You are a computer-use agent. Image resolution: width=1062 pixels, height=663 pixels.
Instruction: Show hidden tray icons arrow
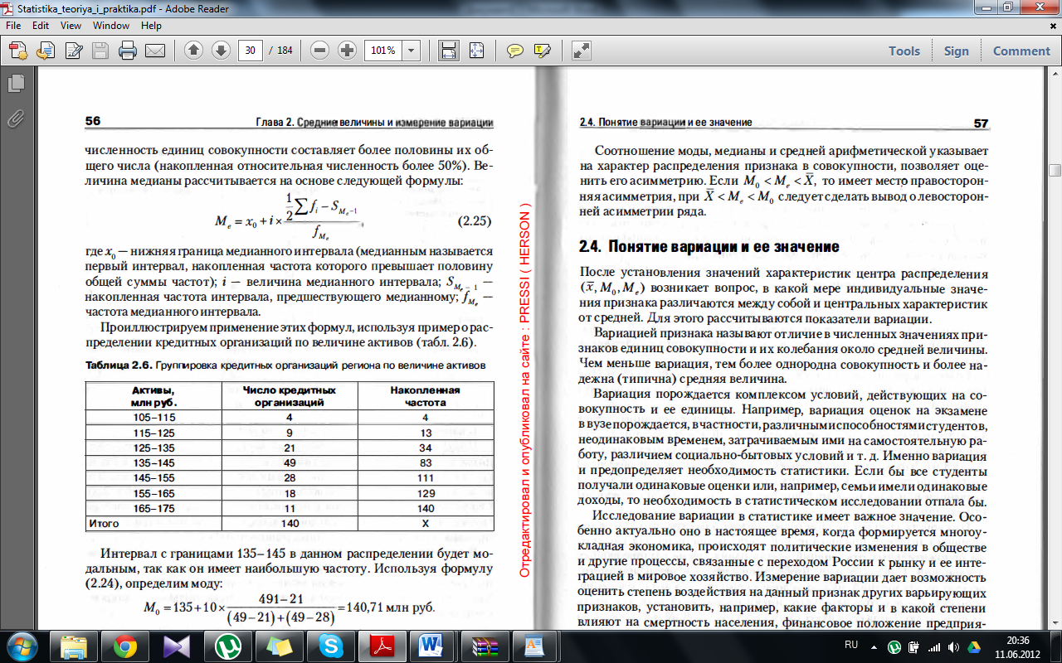point(874,646)
